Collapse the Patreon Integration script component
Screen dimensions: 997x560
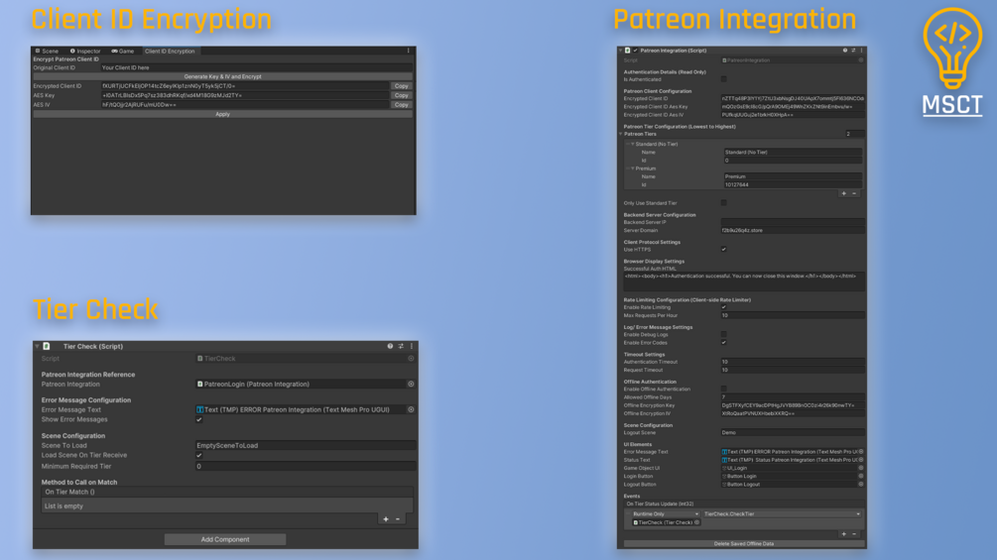point(621,51)
